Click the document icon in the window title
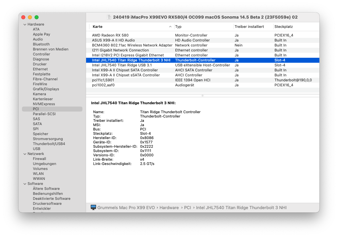The image size is (338, 237). 109,17
